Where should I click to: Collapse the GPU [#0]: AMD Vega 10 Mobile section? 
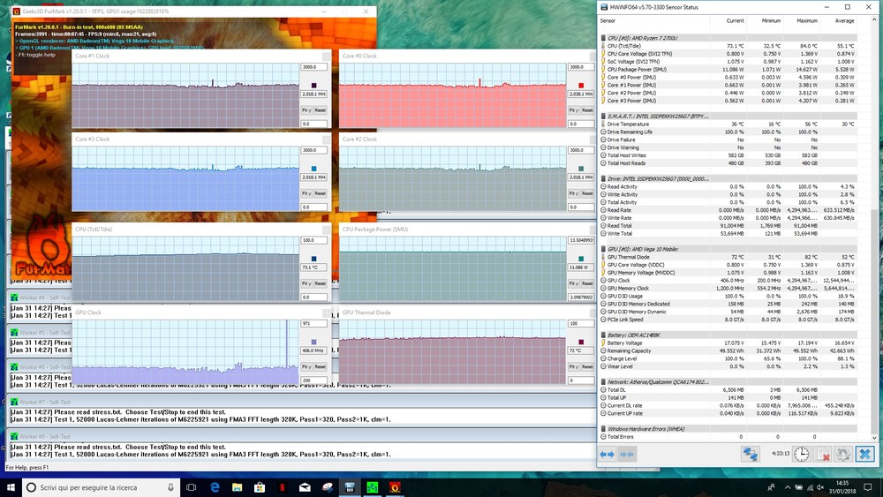point(604,249)
